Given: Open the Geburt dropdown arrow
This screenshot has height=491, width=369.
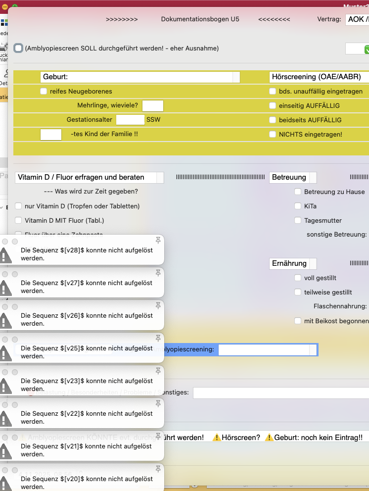Looking at the screenshot, I should pyautogui.click(x=236, y=77).
